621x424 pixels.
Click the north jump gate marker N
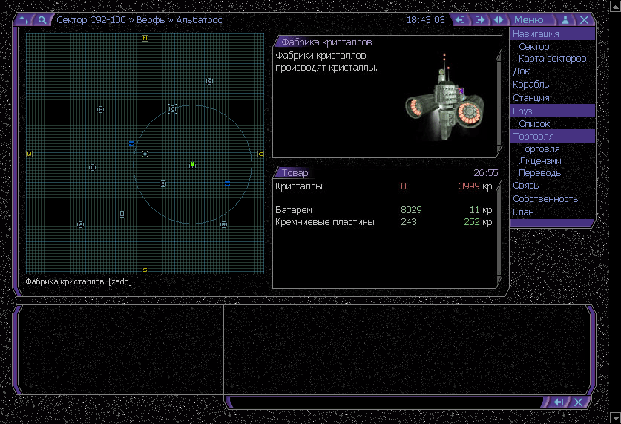point(145,38)
